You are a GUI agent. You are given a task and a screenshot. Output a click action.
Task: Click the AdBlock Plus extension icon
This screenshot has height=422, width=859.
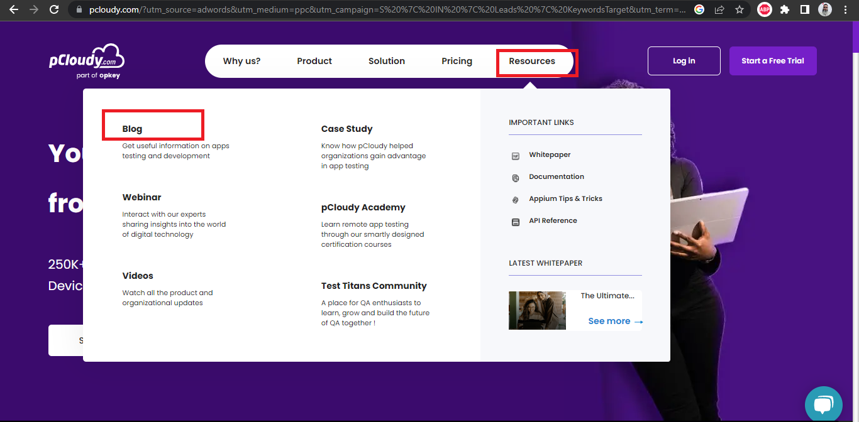tap(764, 9)
